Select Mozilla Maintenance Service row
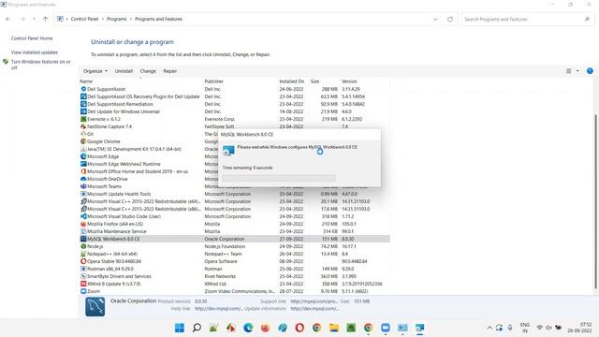 (234, 231)
